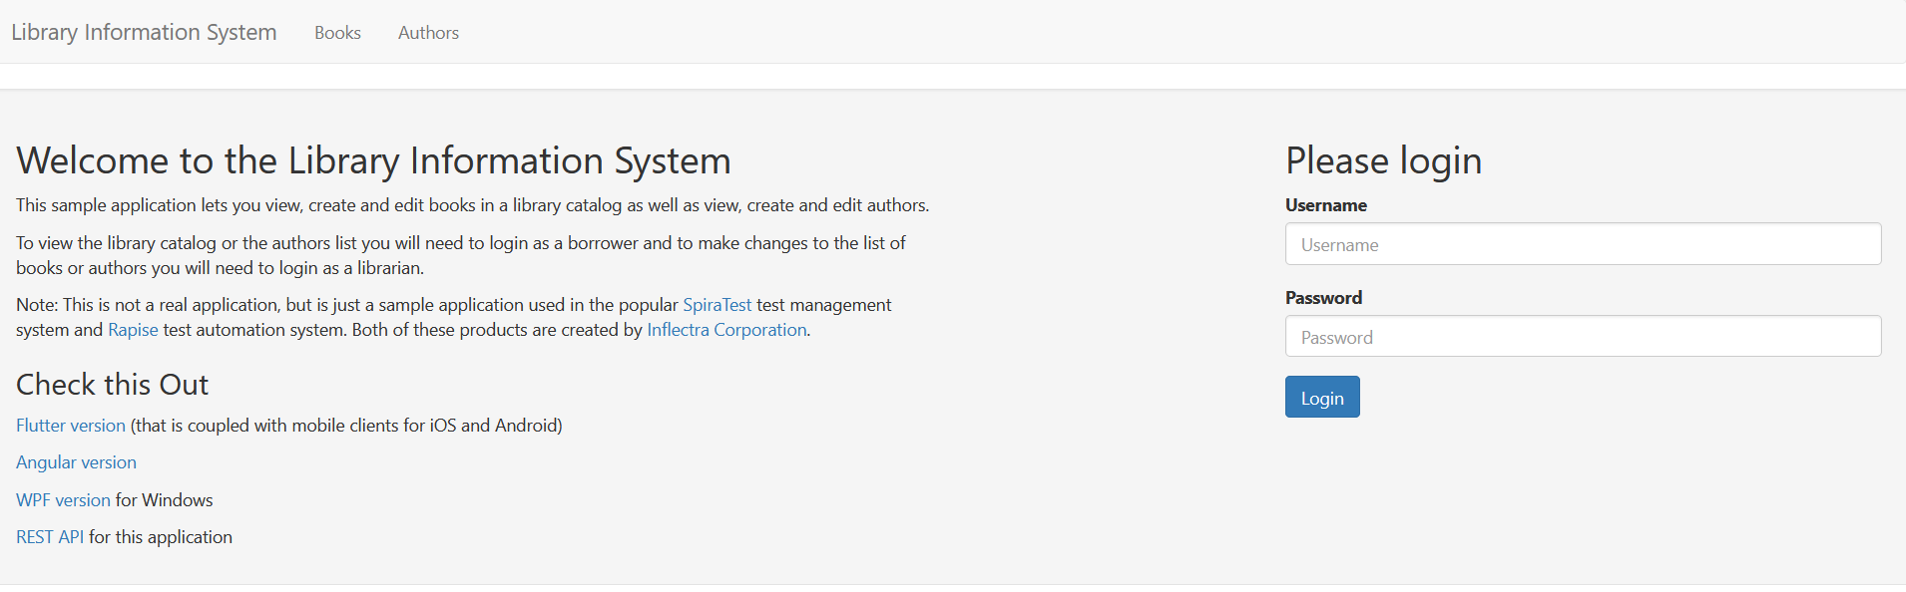Focus the Username input field

pos(1582,244)
